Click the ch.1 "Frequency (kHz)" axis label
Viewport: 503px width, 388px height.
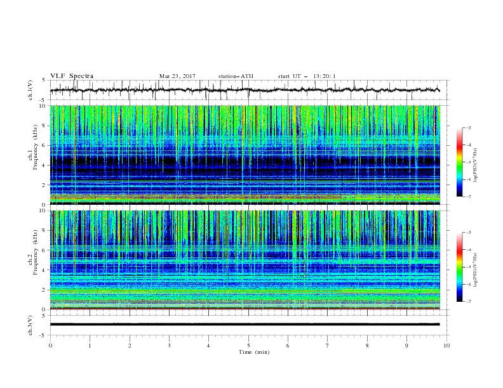point(35,148)
